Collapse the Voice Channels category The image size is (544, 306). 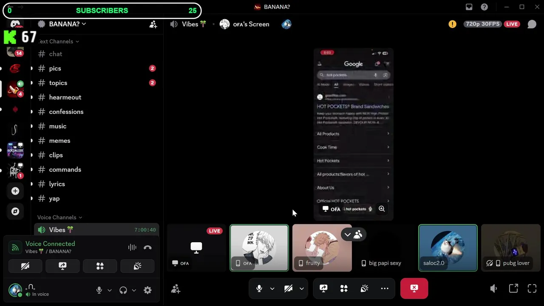tap(59, 217)
